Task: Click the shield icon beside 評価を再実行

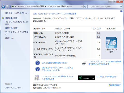Action: pyautogui.click(x=110, y=85)
